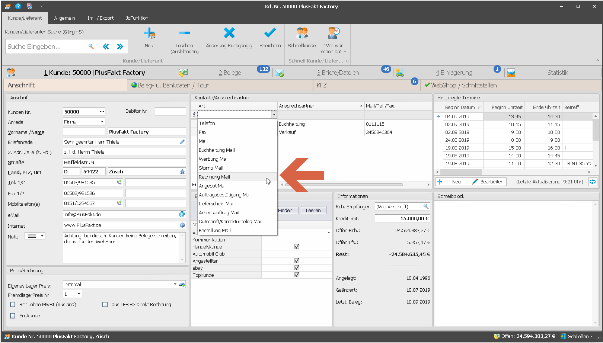Click the search magnifier icon in Suche field
Viewport: 603px width, 343px height.
(x=91, y=47)
